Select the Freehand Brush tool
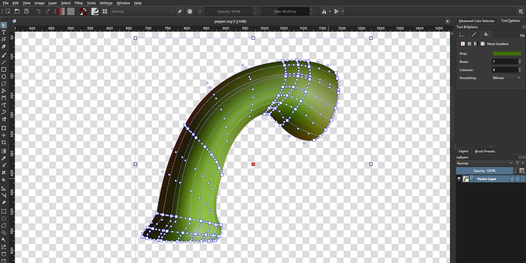This screenshot has width=526, height=263. pyautogui.click(x=4, y=55)
